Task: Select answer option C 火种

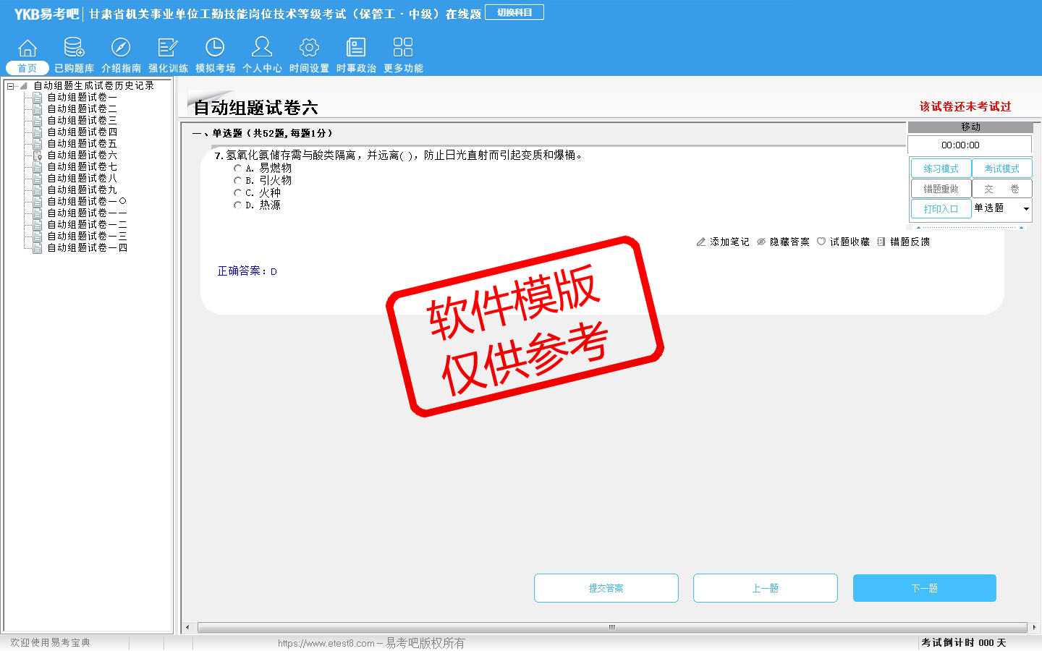Action: [237, 192]
